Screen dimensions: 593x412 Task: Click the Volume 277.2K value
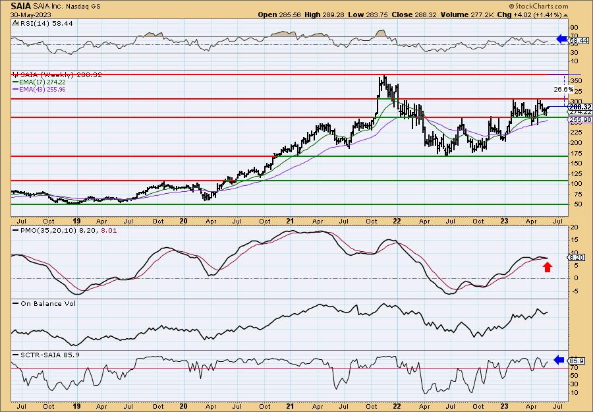click(466, 15)
